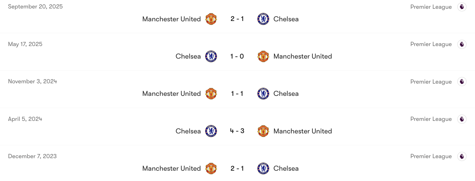Click the Manchester United crest in the September 20 match

(x=211, y=19)
